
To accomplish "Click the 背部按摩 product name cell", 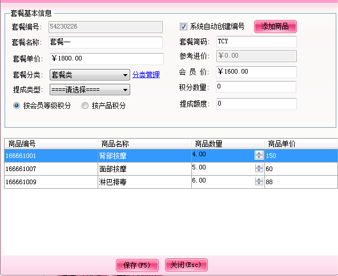I will click(144, 156).
